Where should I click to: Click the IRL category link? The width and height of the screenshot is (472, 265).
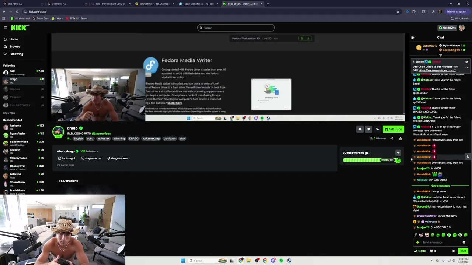[x=69, y=138]
